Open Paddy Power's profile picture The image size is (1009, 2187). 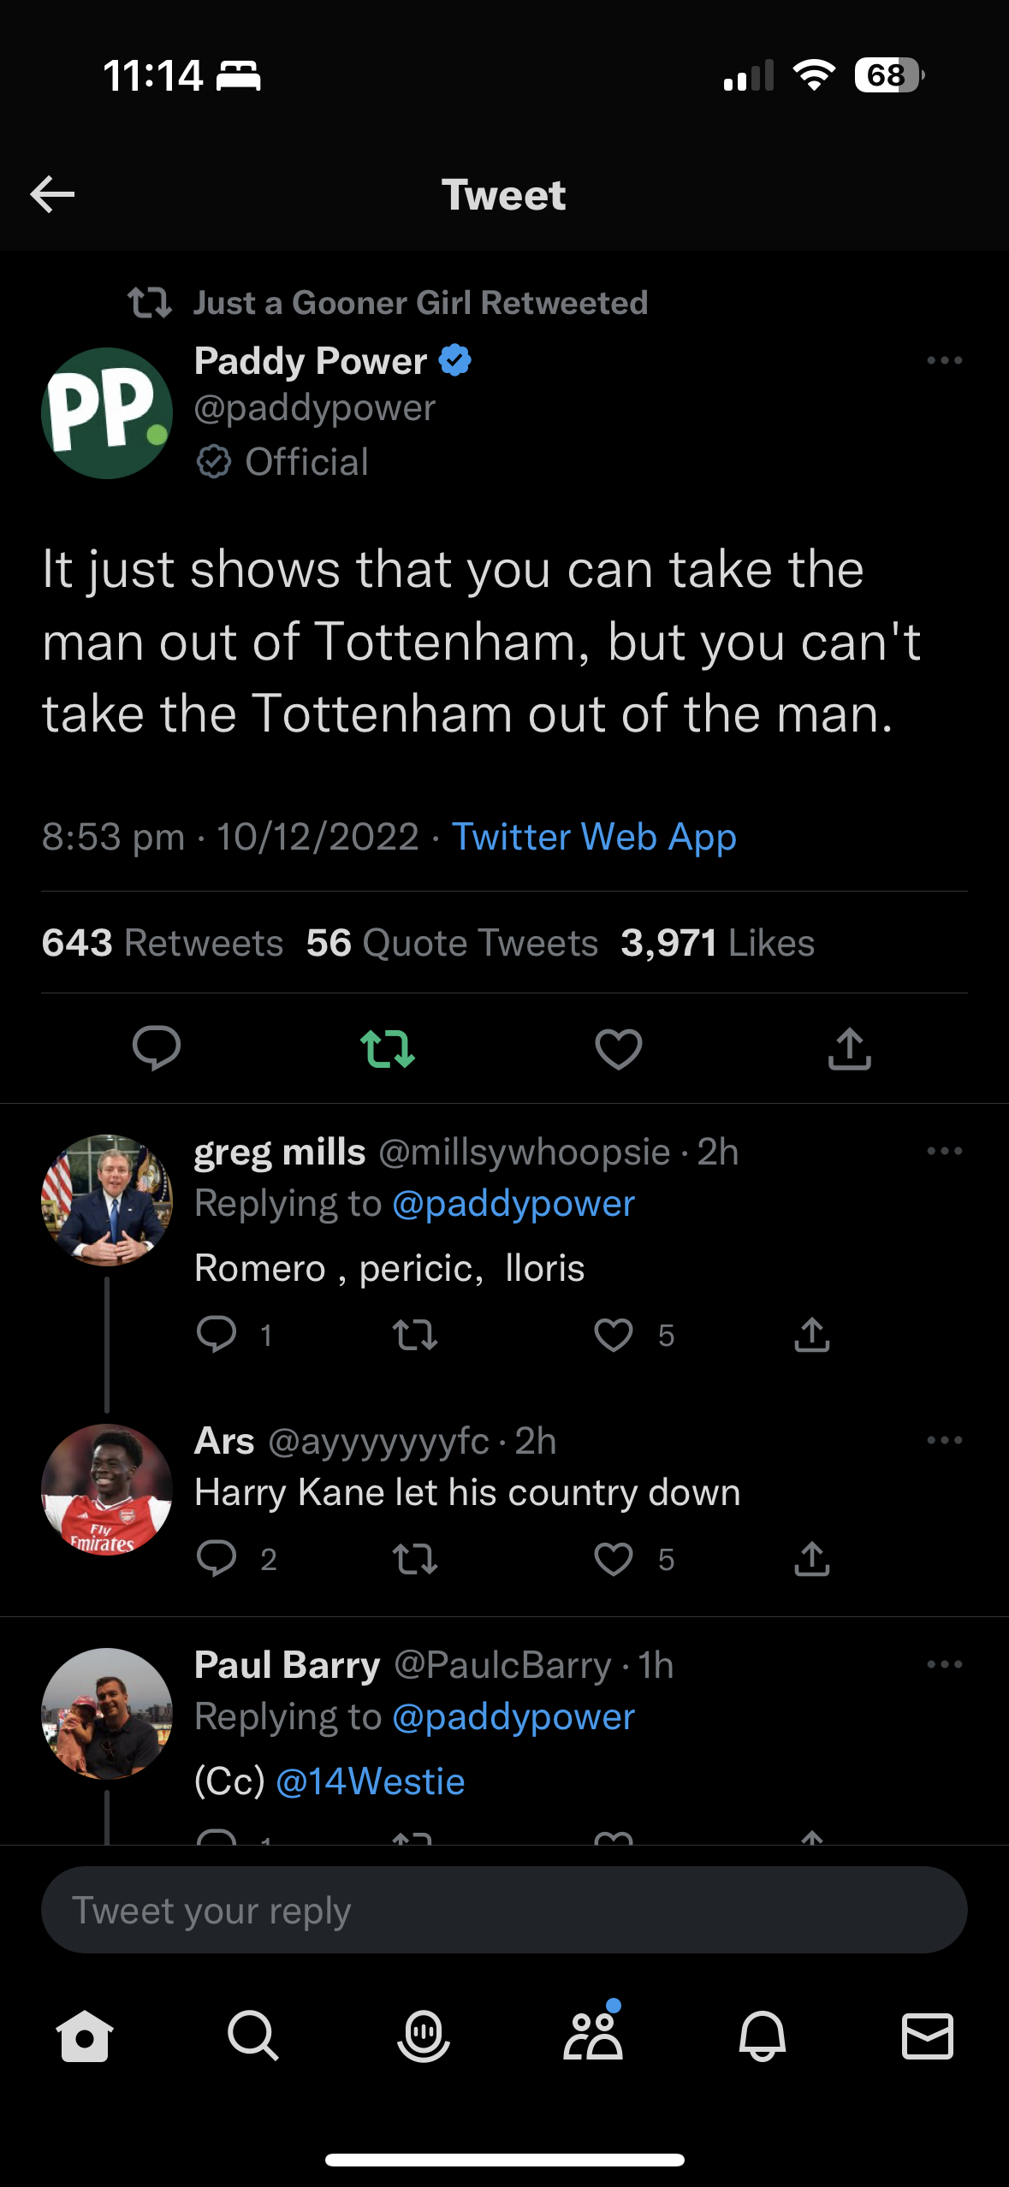pyautogui.click(x=107, y=413)
